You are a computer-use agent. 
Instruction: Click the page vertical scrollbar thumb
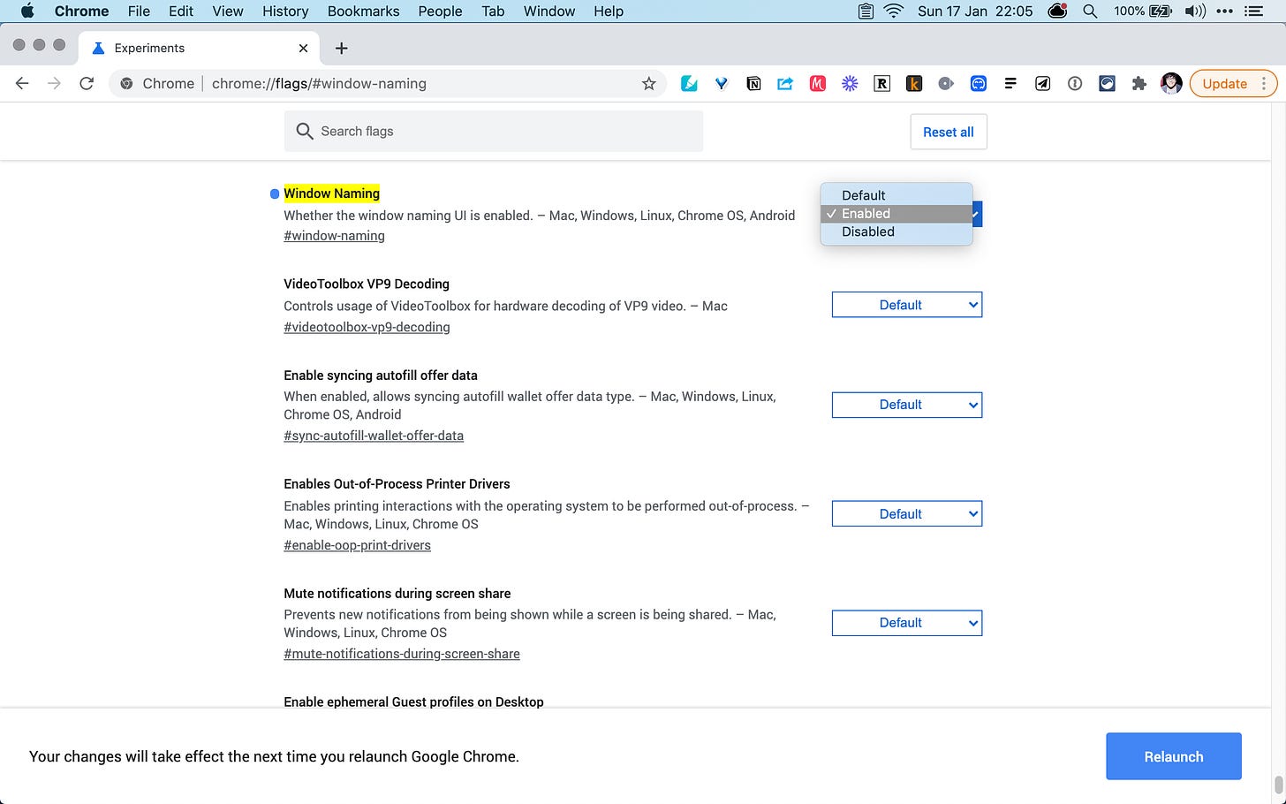pyautogui.click(x=1278, y=785)
